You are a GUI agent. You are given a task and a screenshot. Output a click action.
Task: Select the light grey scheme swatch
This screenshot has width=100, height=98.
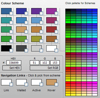pos(36,48)
